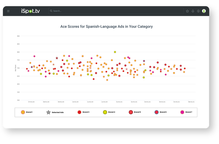The image size is (219, 144).
Task: Click the iSpot.tv logo
Action: point(31,11)
